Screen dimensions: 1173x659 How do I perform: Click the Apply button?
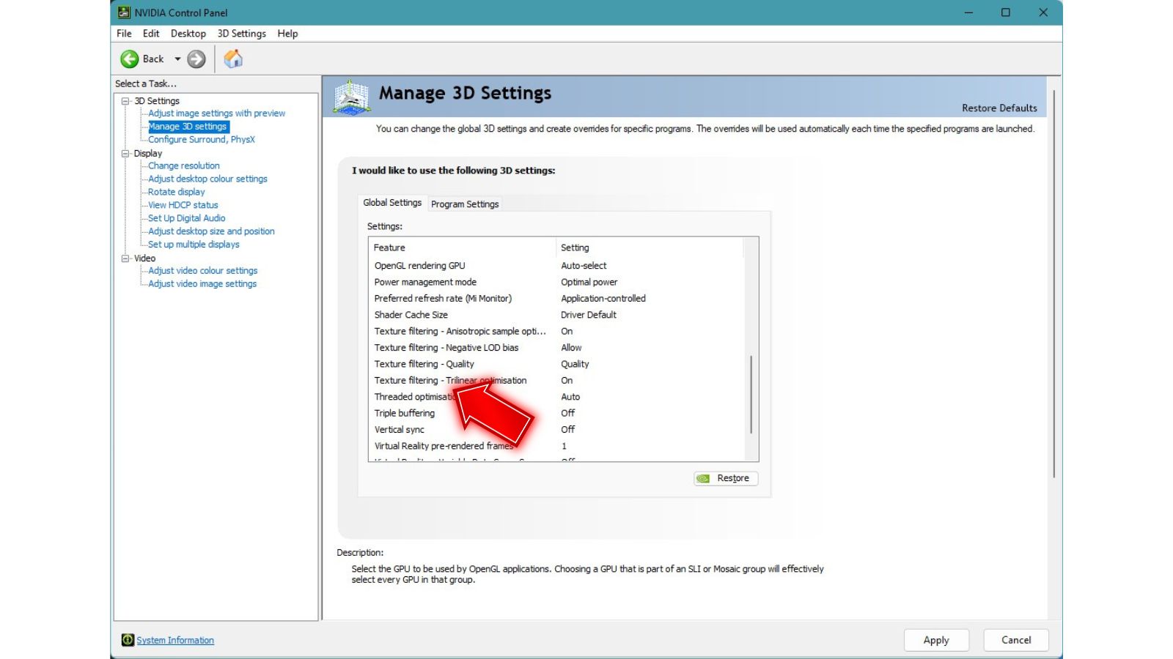[936, 641]
